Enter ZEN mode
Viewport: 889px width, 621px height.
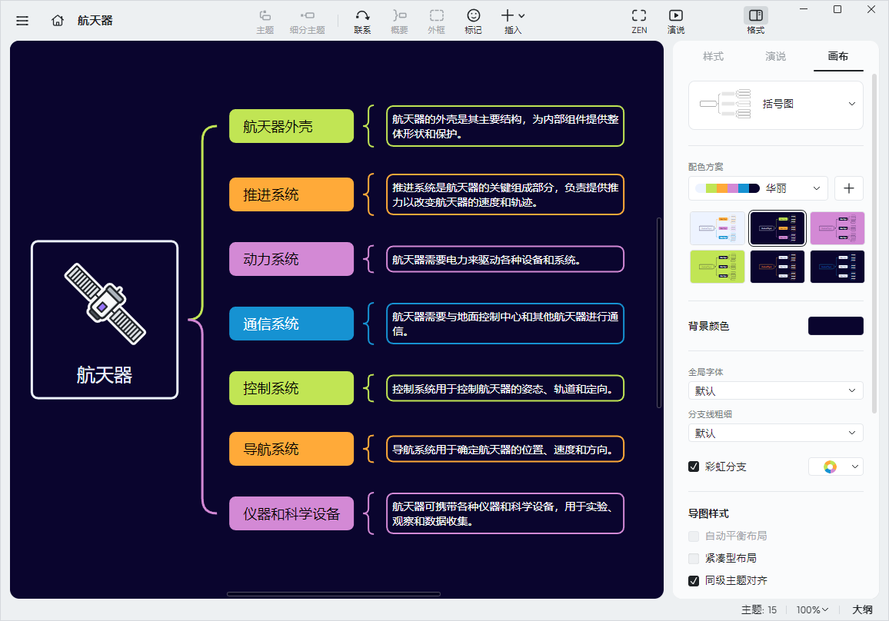(x=639, y=21)
